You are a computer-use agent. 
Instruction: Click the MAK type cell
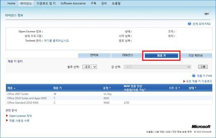click(x=107, y=102)
